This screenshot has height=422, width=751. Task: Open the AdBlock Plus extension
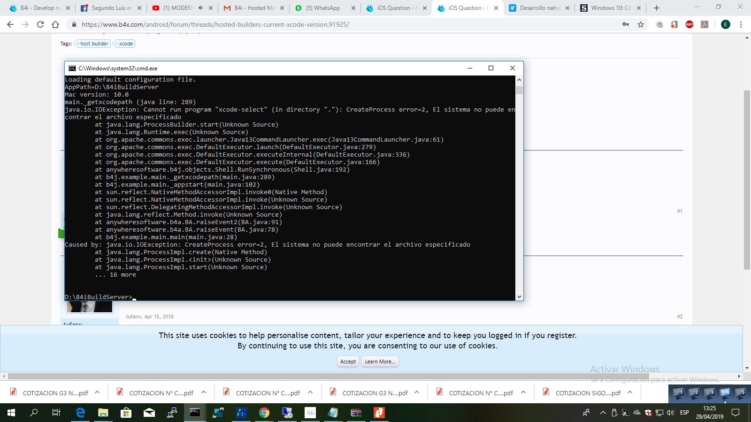pyautogui.click(x=690, y=24)
